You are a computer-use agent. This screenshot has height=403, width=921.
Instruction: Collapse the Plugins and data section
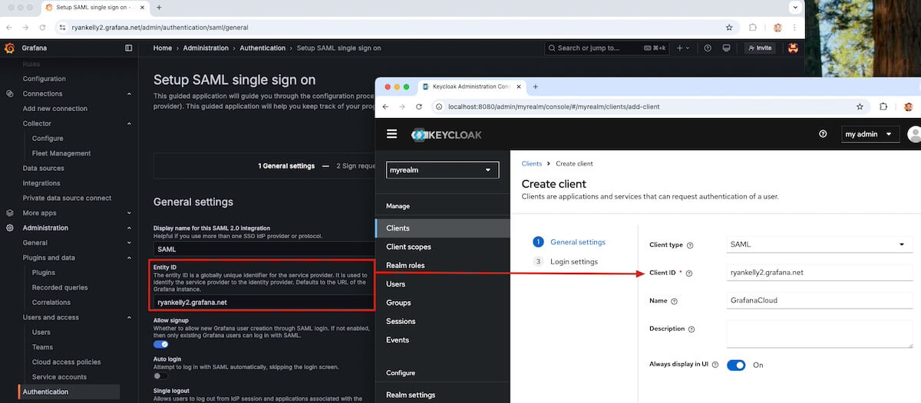point(128,257)
